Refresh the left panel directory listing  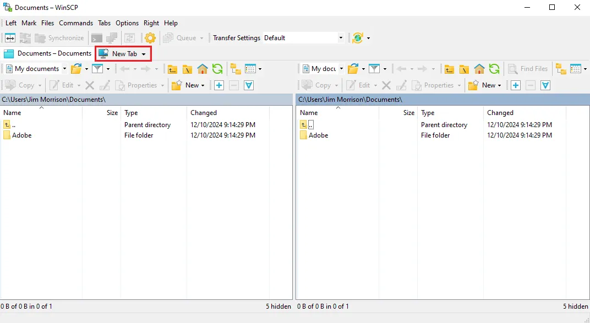[x=217, y=69]
